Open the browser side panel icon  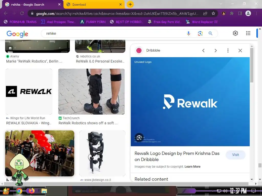[240, 13]
